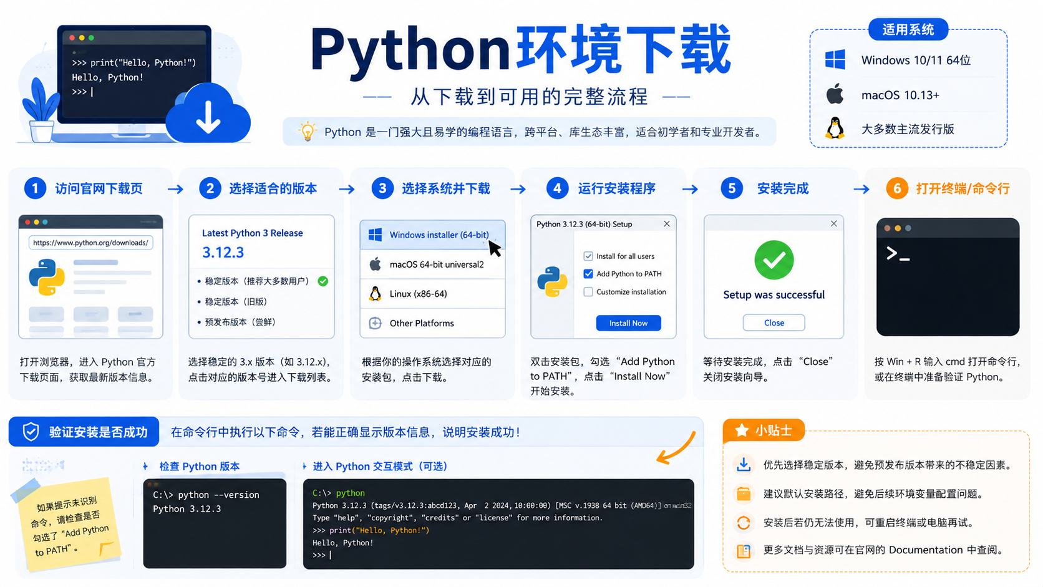Screen dimensions: 1043x587
Task: Click step 2 heading 选择适合的版本
Action: 273,188
